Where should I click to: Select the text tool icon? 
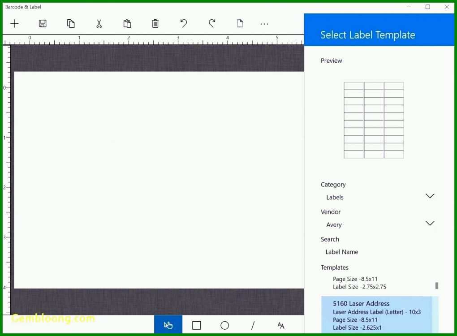point(281,325)
